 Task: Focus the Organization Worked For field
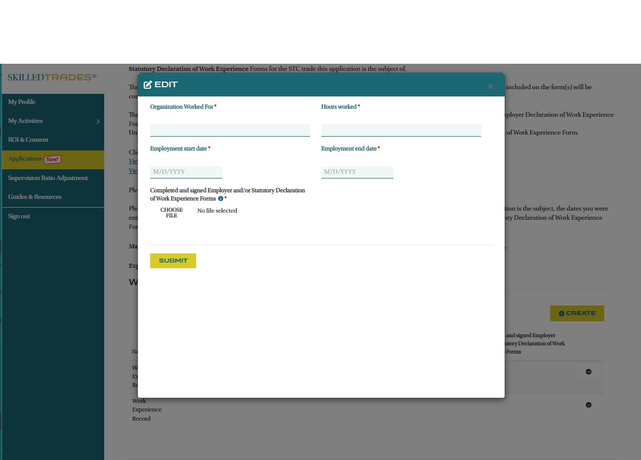[230, 130]
